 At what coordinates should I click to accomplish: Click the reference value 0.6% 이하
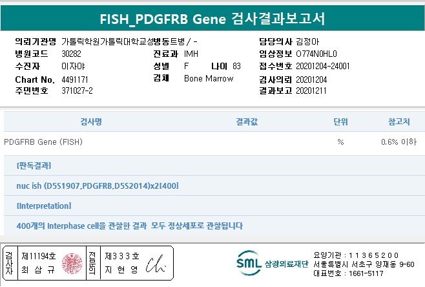tap(399, 142)
